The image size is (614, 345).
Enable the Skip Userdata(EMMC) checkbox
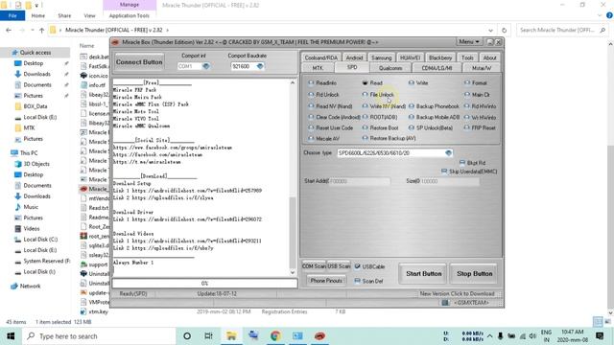pos(444,172)
